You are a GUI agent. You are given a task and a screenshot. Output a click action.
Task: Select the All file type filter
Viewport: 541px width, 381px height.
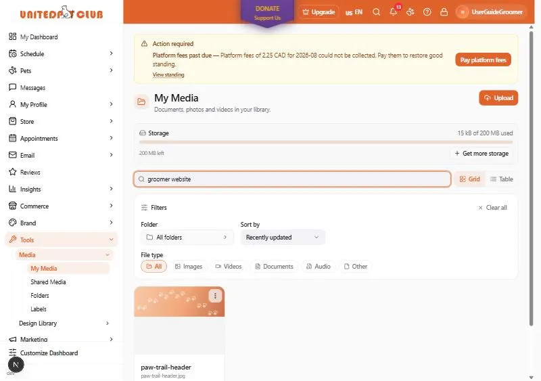(154, 267)
